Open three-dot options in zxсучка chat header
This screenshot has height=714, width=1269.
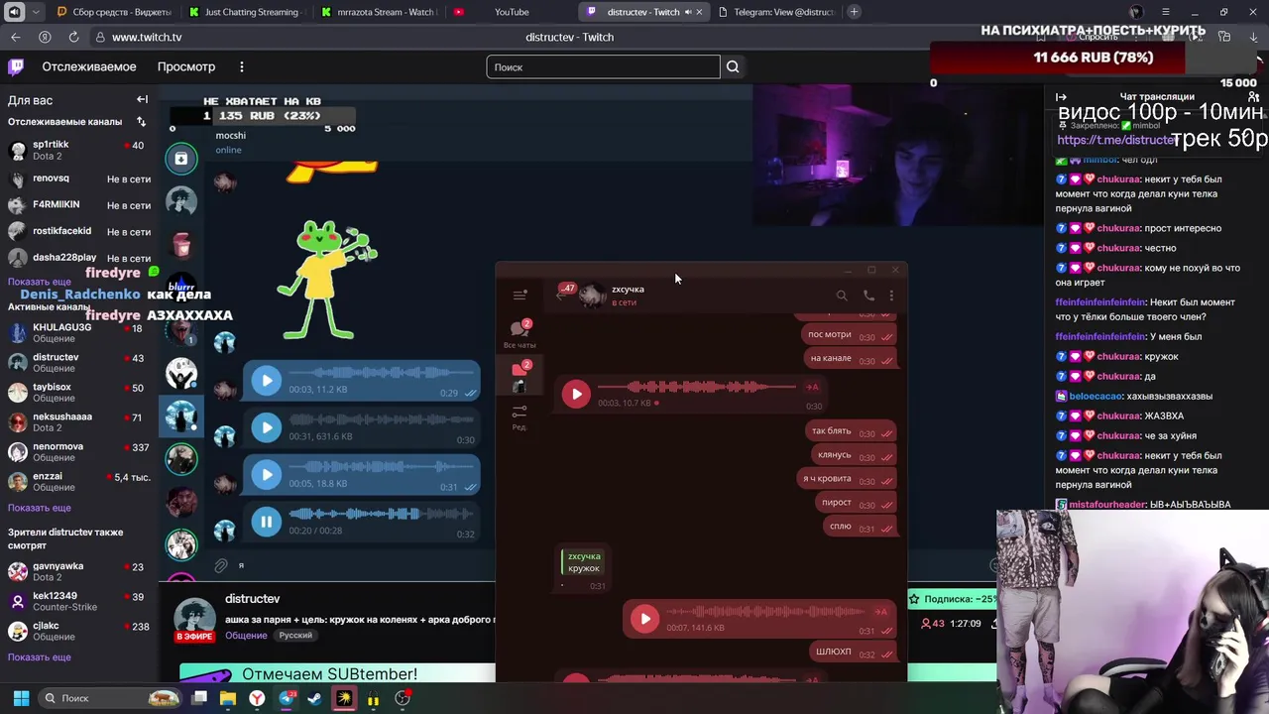click(x=891, y=295)
